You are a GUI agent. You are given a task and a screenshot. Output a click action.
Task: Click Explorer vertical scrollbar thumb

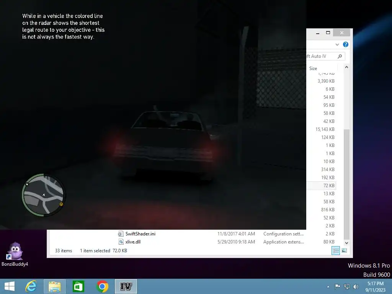tap(346, 185)
